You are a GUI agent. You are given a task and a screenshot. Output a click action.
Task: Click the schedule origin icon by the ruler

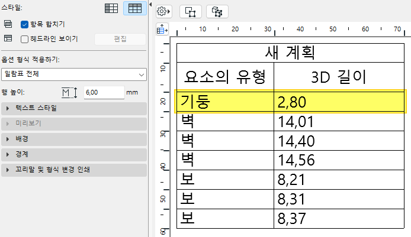click(162, 29)
